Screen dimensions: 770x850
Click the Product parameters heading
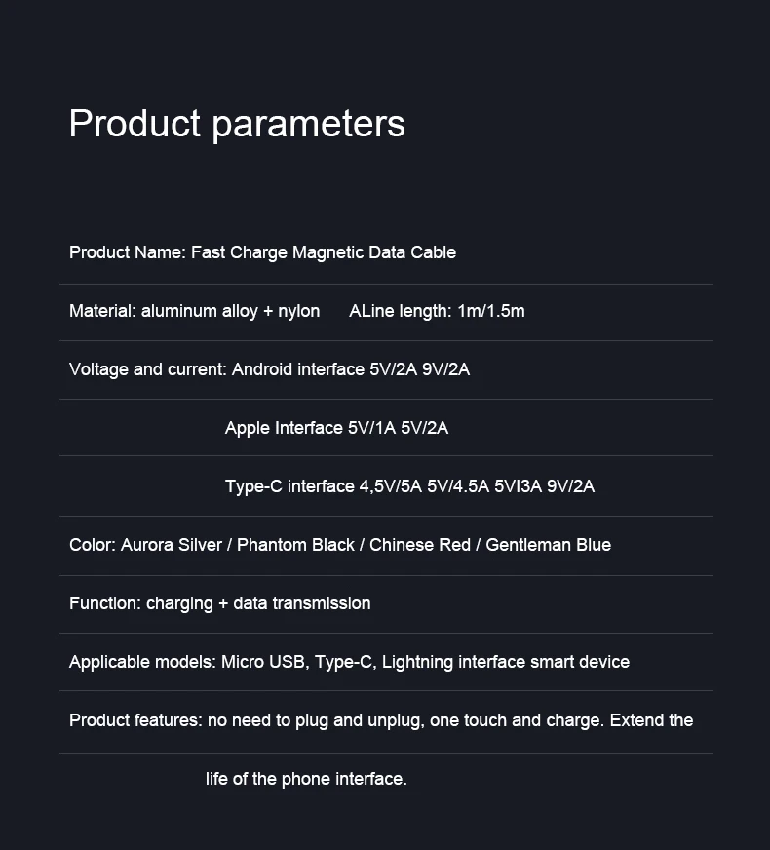pyautogui.click(x=237, y=125)
